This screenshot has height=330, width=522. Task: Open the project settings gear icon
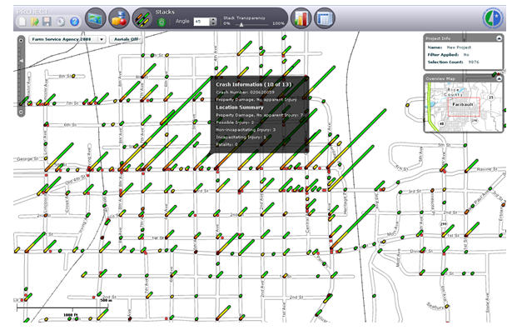[x=61, y=22]
